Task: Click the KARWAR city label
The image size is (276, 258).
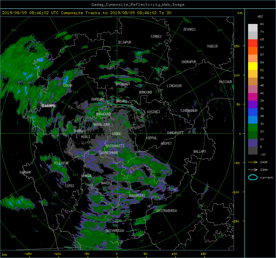Action: 25,172
